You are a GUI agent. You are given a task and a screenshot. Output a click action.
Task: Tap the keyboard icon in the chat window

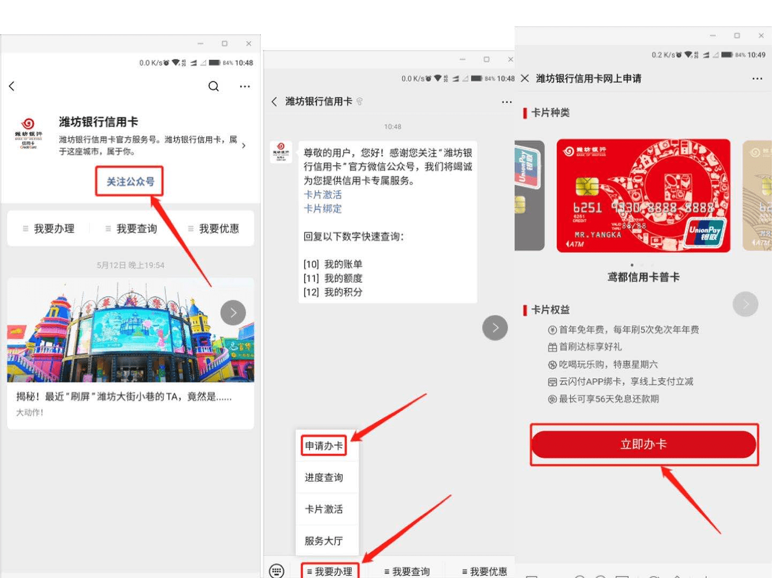click(276, 571)
